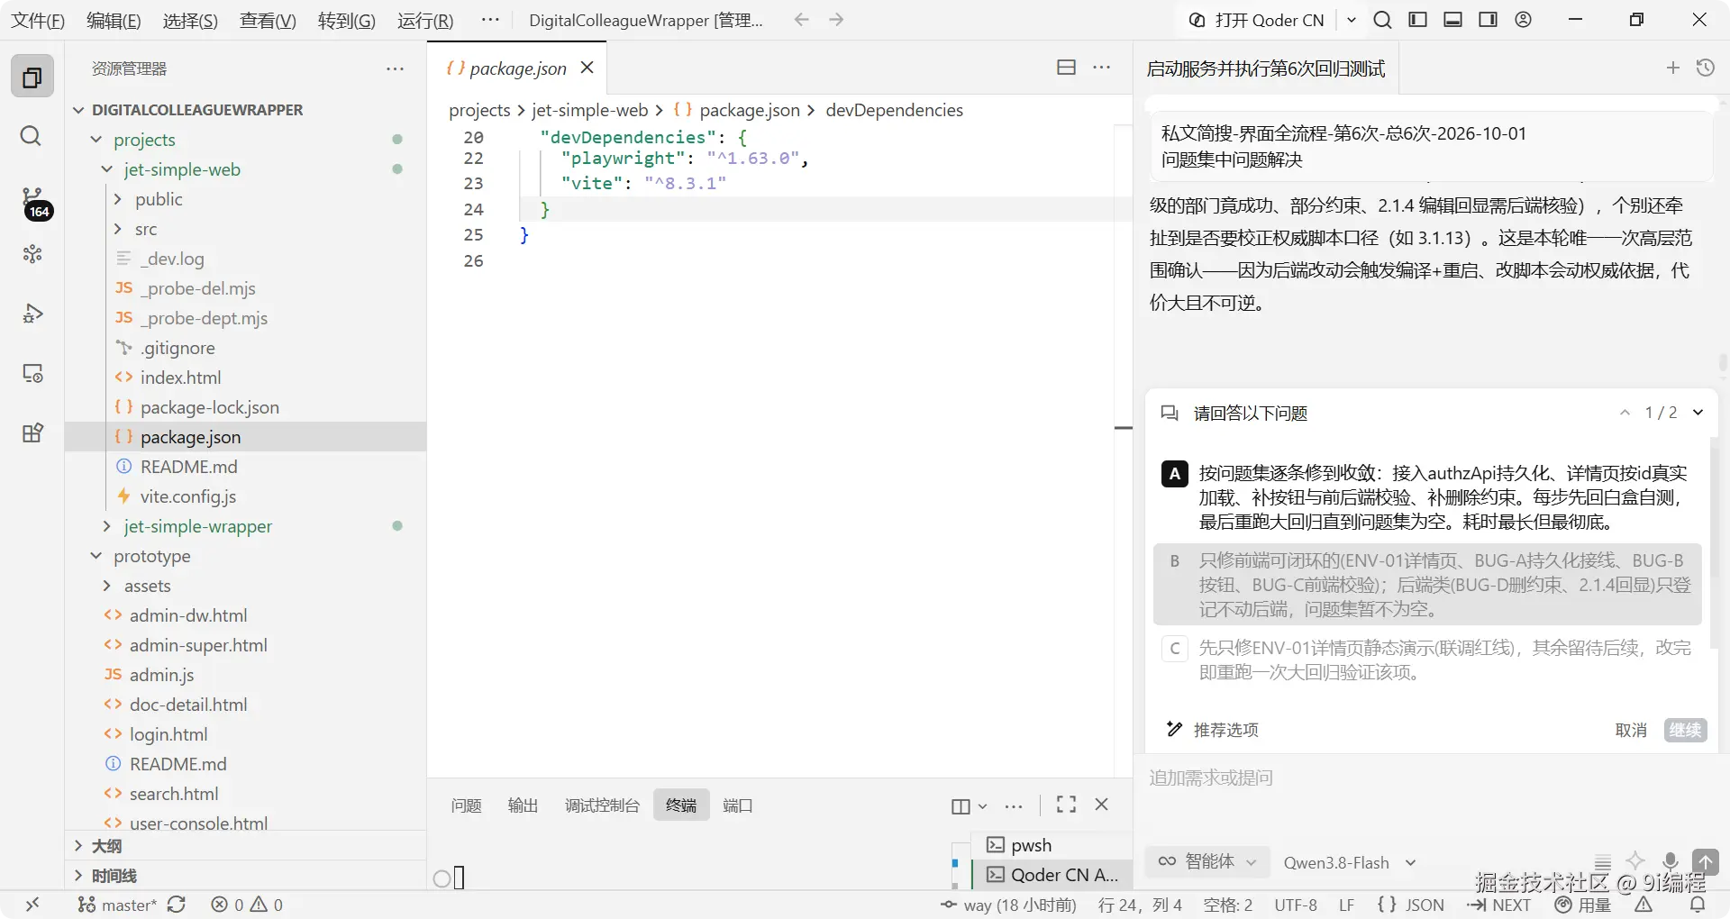Click the title bar search icon
Viewport: 1730px width, 919px height.
(1382, 20)
